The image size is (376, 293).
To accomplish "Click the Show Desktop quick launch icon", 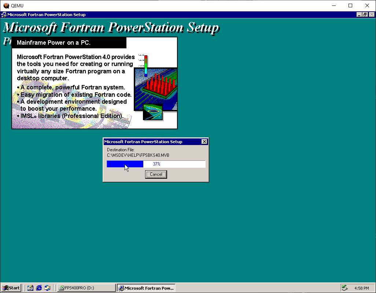I will coord(30,288).
